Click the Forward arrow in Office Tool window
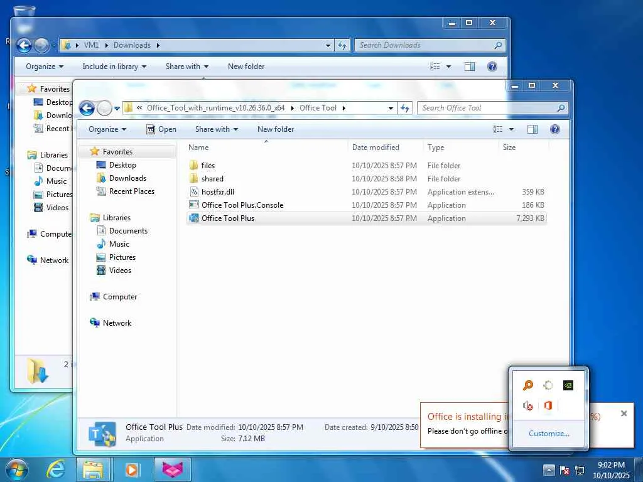 [x=105, y=108]
